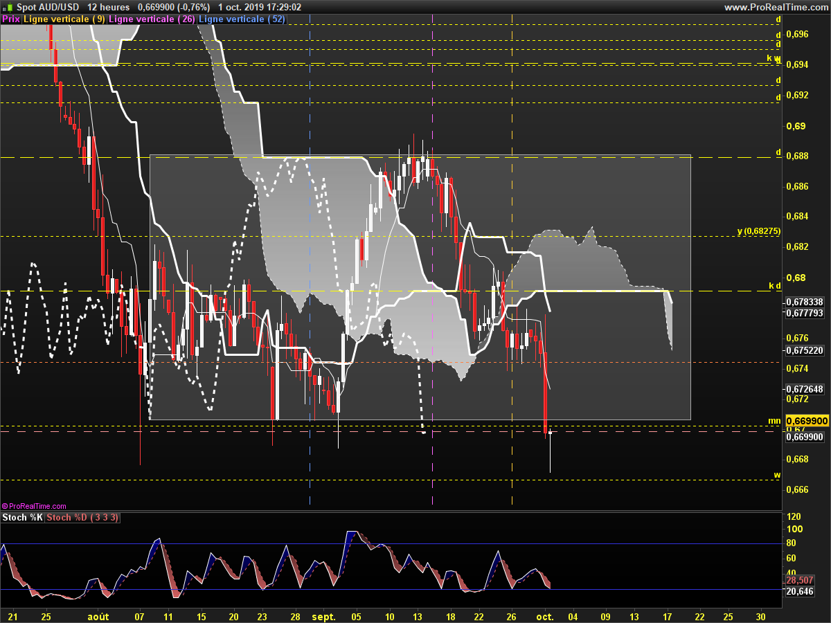
Task: Click the 100 level on the stochastic scale
Action: click(x=795, y=530)
